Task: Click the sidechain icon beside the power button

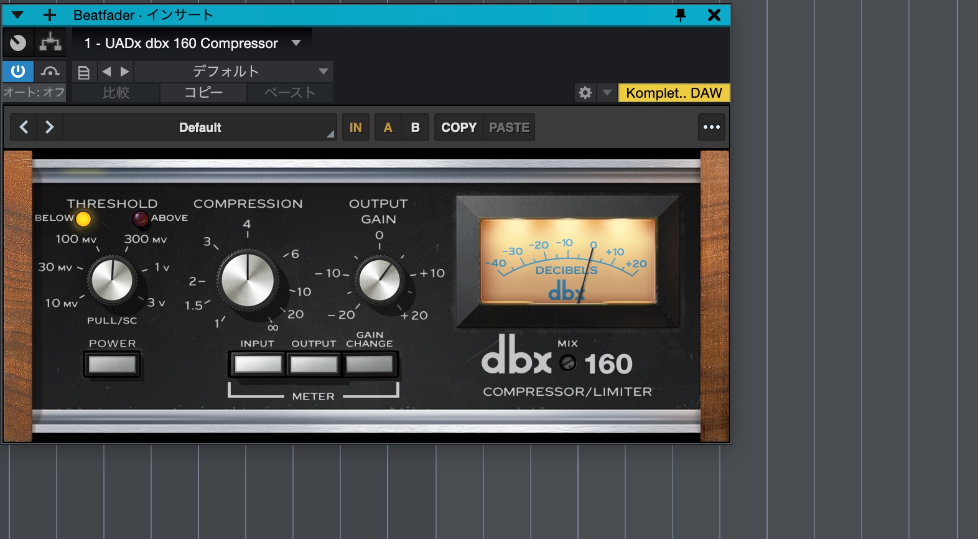Action: (50, 72)
